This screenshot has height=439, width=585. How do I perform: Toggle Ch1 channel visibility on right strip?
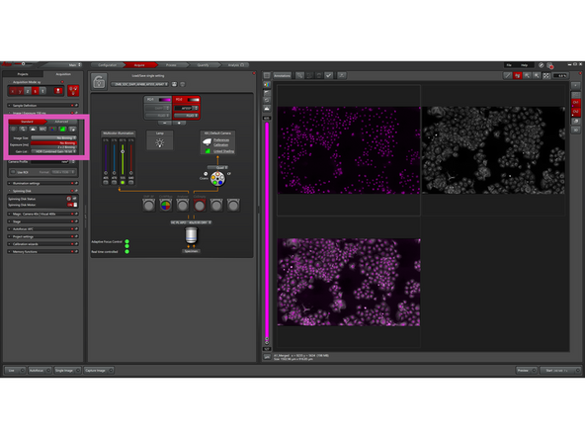pos(576,102)
